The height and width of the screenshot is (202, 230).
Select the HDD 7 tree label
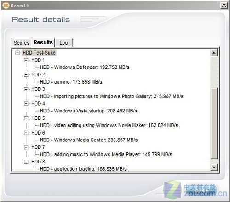38,147
